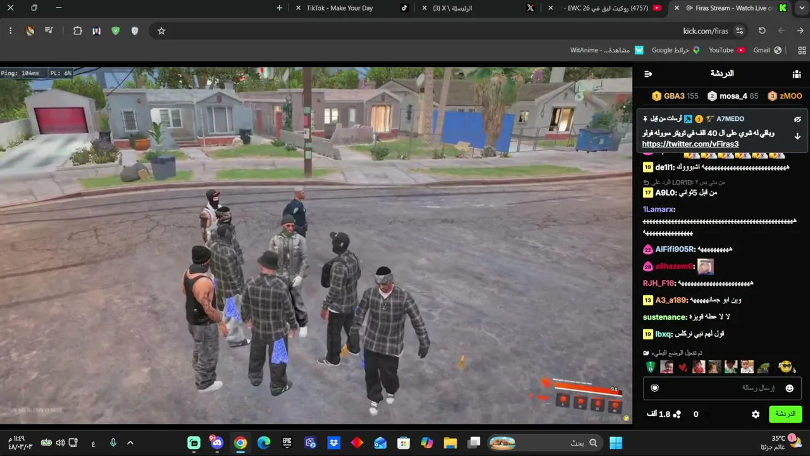Close the YouTube tab
Viewport: 810px width, 456px height.
point(551,8)
